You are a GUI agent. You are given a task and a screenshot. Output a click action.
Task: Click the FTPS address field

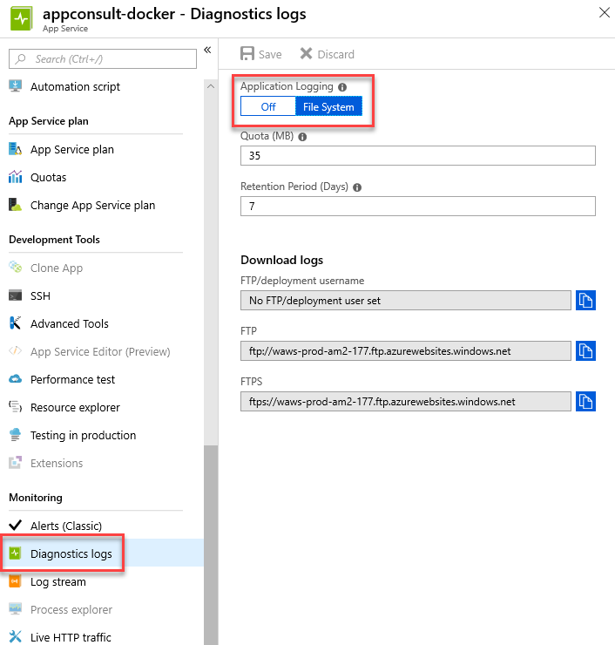(x=406, y=402)
